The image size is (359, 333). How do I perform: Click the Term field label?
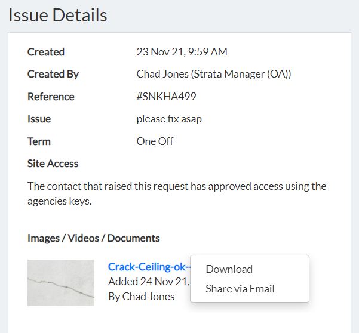[39, 141]
